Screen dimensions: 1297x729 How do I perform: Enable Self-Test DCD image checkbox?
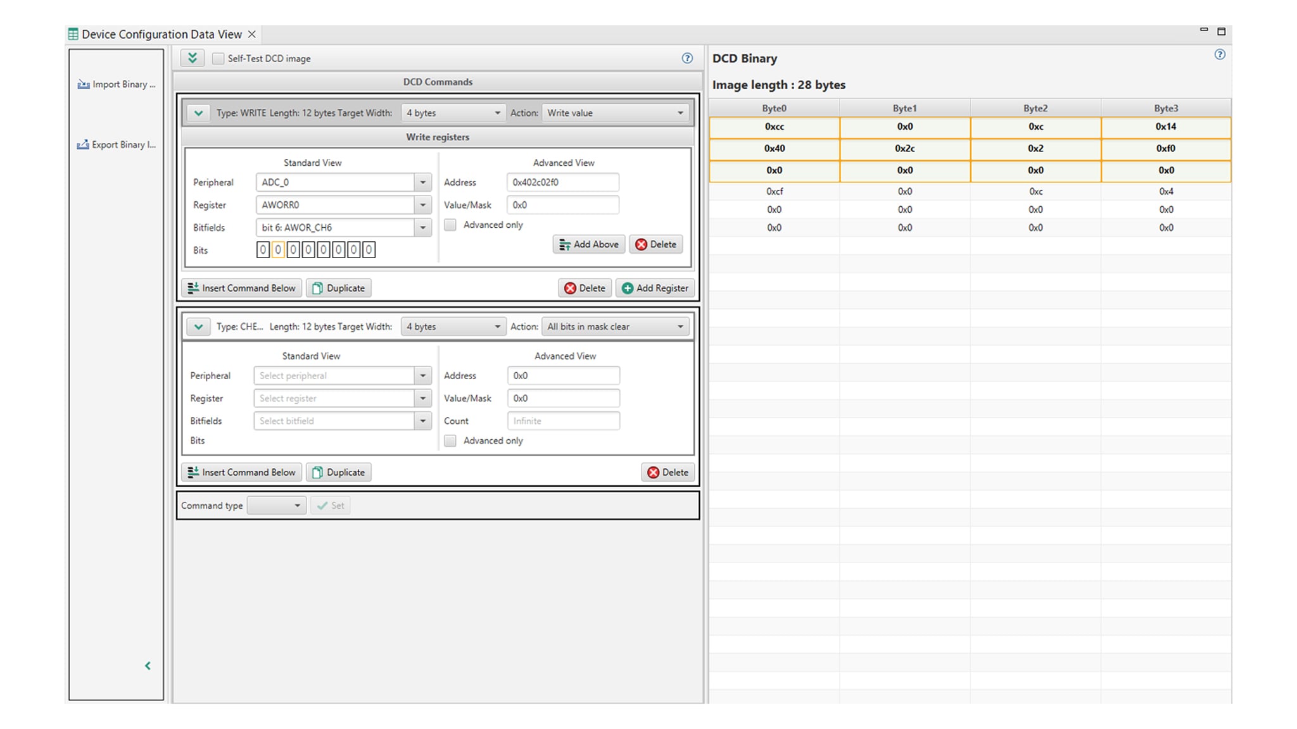(x=218, y=59)
